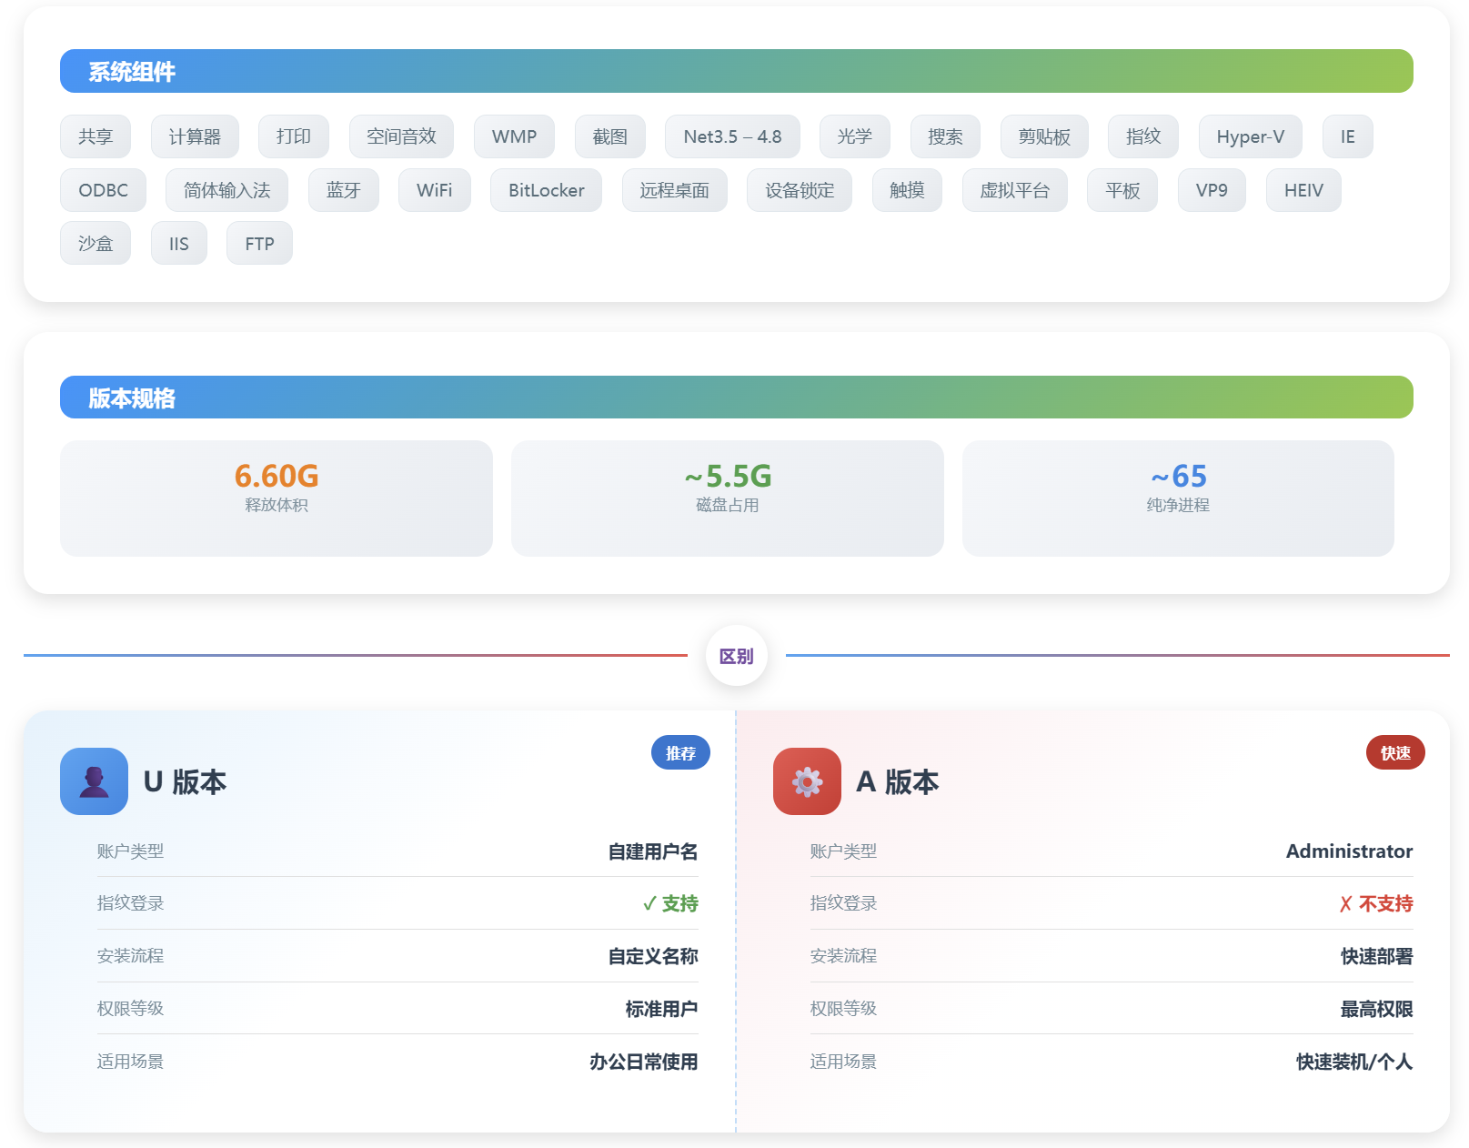This screenshot has width=1469, height=1148.
Task: Click the 平板 tag
Action: [1122, 190]
